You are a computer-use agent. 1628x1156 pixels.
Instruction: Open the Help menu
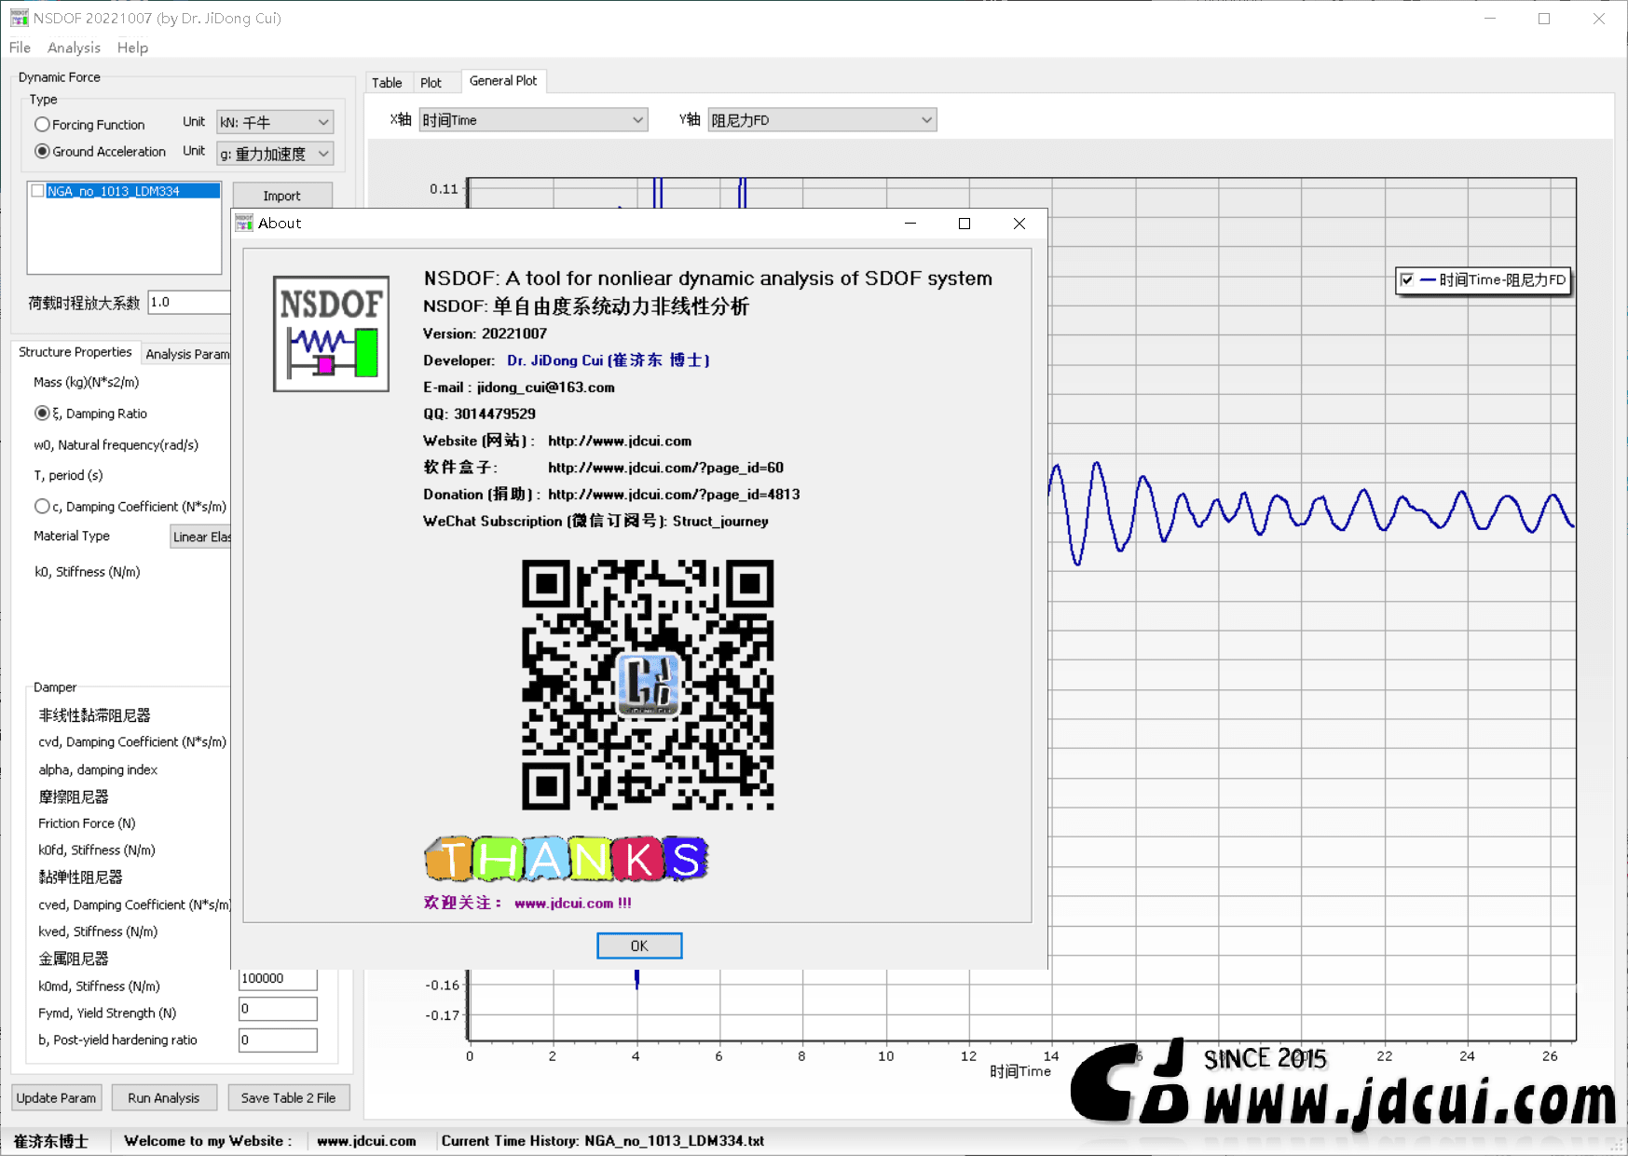[x=132, y=48]
